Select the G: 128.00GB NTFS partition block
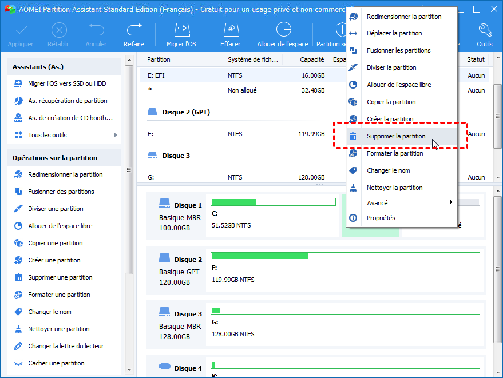Viewport: 503px width, 378px height. [345, 324]
